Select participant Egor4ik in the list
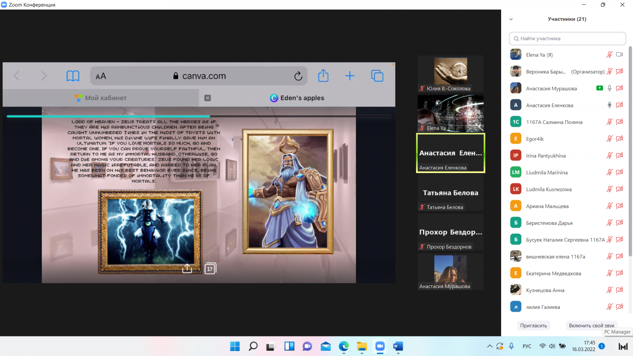 tap(567, 139)
